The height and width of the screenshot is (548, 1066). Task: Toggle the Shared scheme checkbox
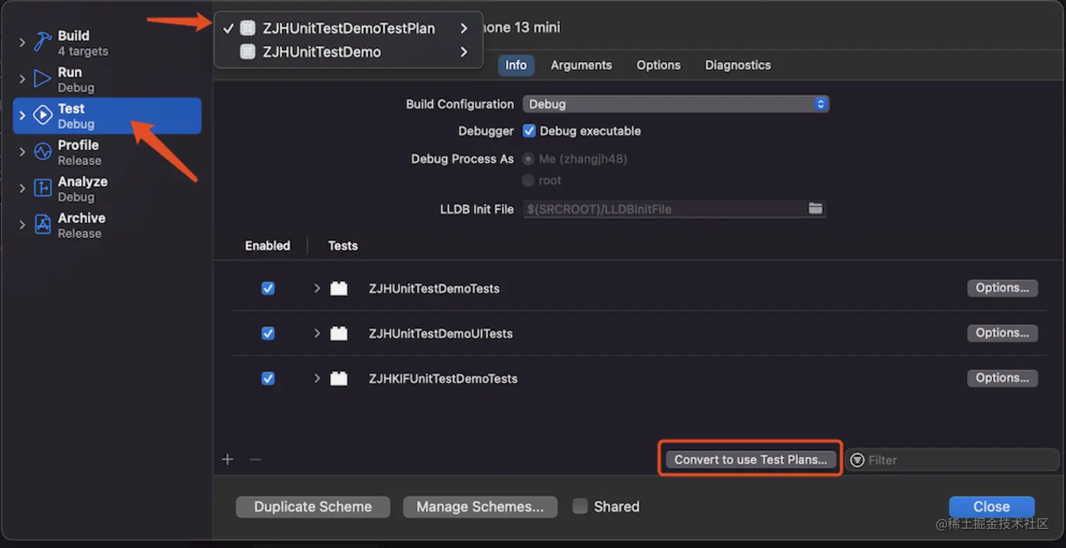pyautogui.click(x=580, y=506)
